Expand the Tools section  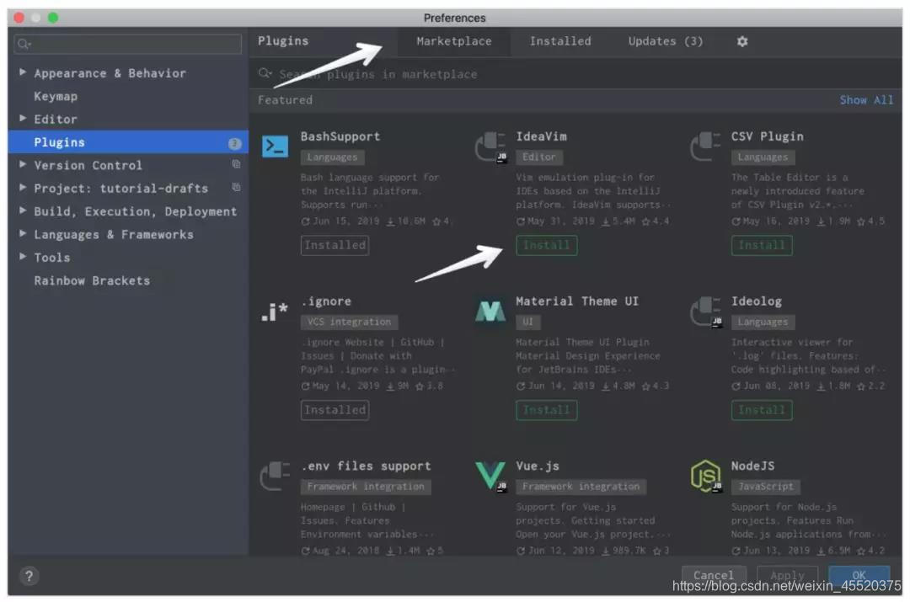[23, 256]
